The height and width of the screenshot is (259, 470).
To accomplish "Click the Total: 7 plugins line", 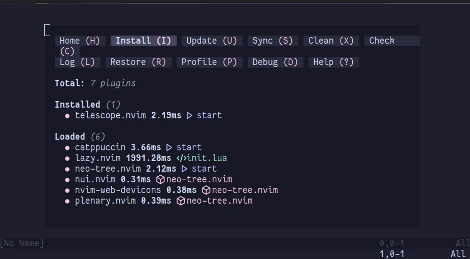I will pos(95,83).
